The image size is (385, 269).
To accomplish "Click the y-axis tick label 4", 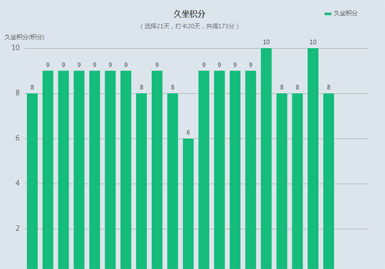I will point(17,184).
